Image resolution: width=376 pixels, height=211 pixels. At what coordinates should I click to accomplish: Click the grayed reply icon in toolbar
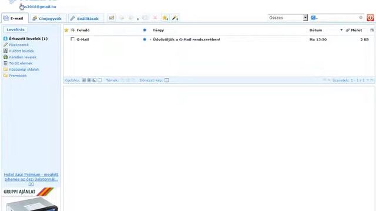122,18
